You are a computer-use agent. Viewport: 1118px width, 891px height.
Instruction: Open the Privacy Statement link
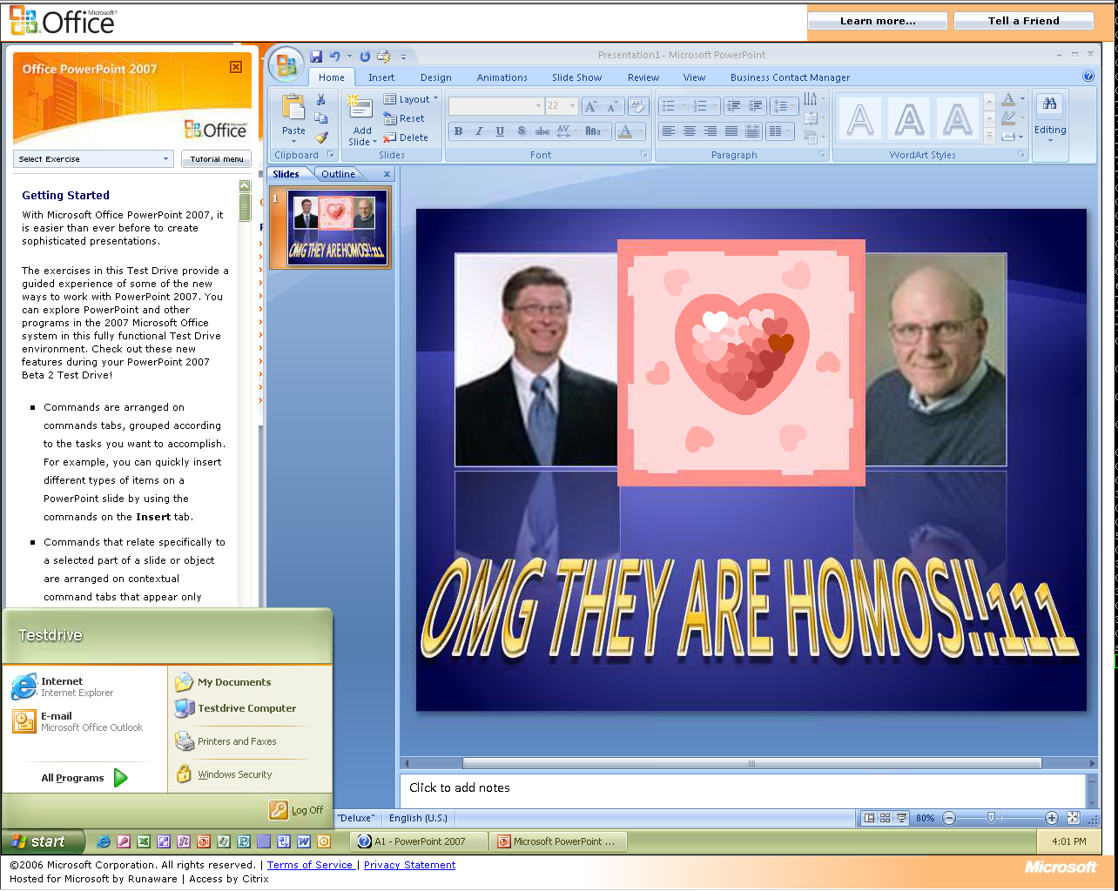coord(409,865)
